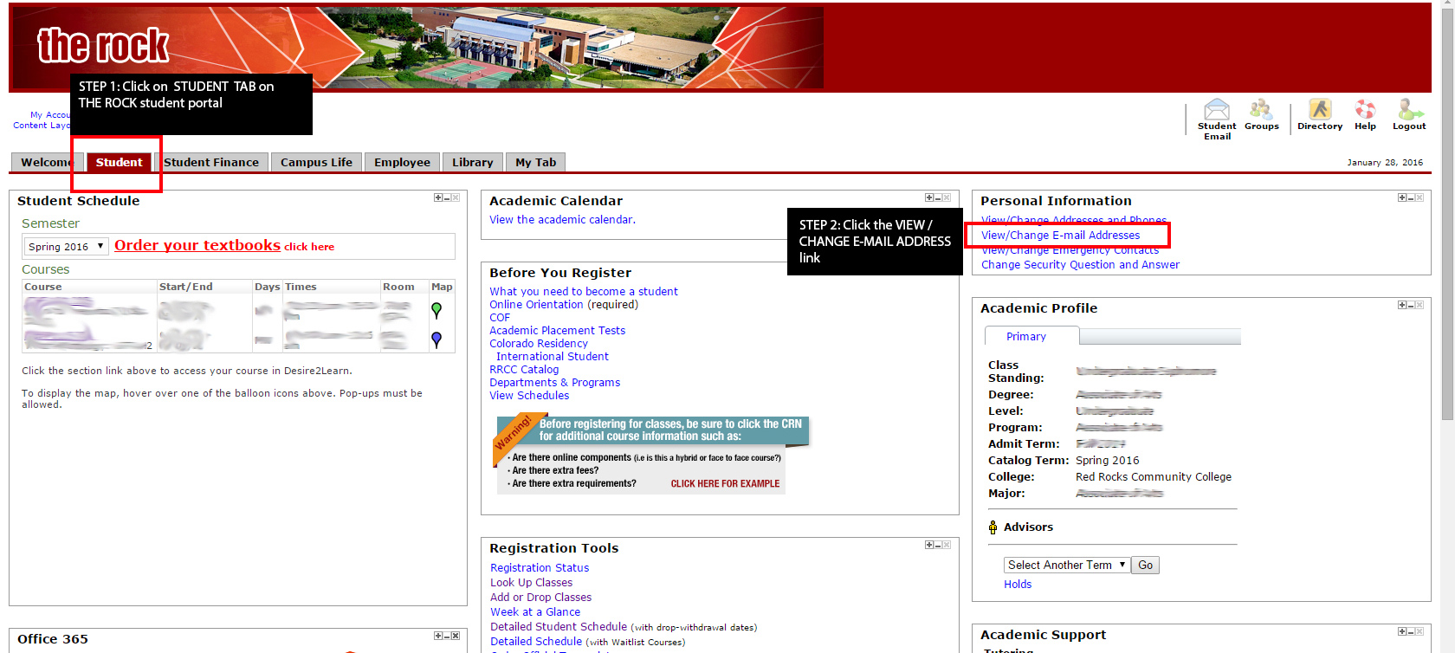
Task: Switch to the Student Finance tab
Action: coord(211,162)
